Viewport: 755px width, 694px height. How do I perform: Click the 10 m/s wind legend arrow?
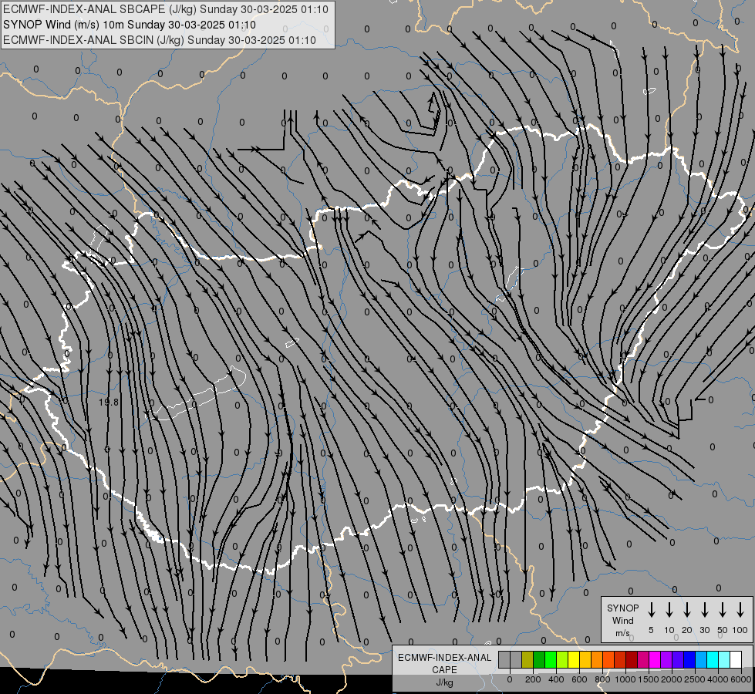(669, 610)
